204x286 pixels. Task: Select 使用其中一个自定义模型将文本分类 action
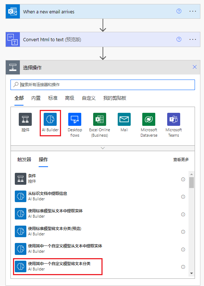58,266
